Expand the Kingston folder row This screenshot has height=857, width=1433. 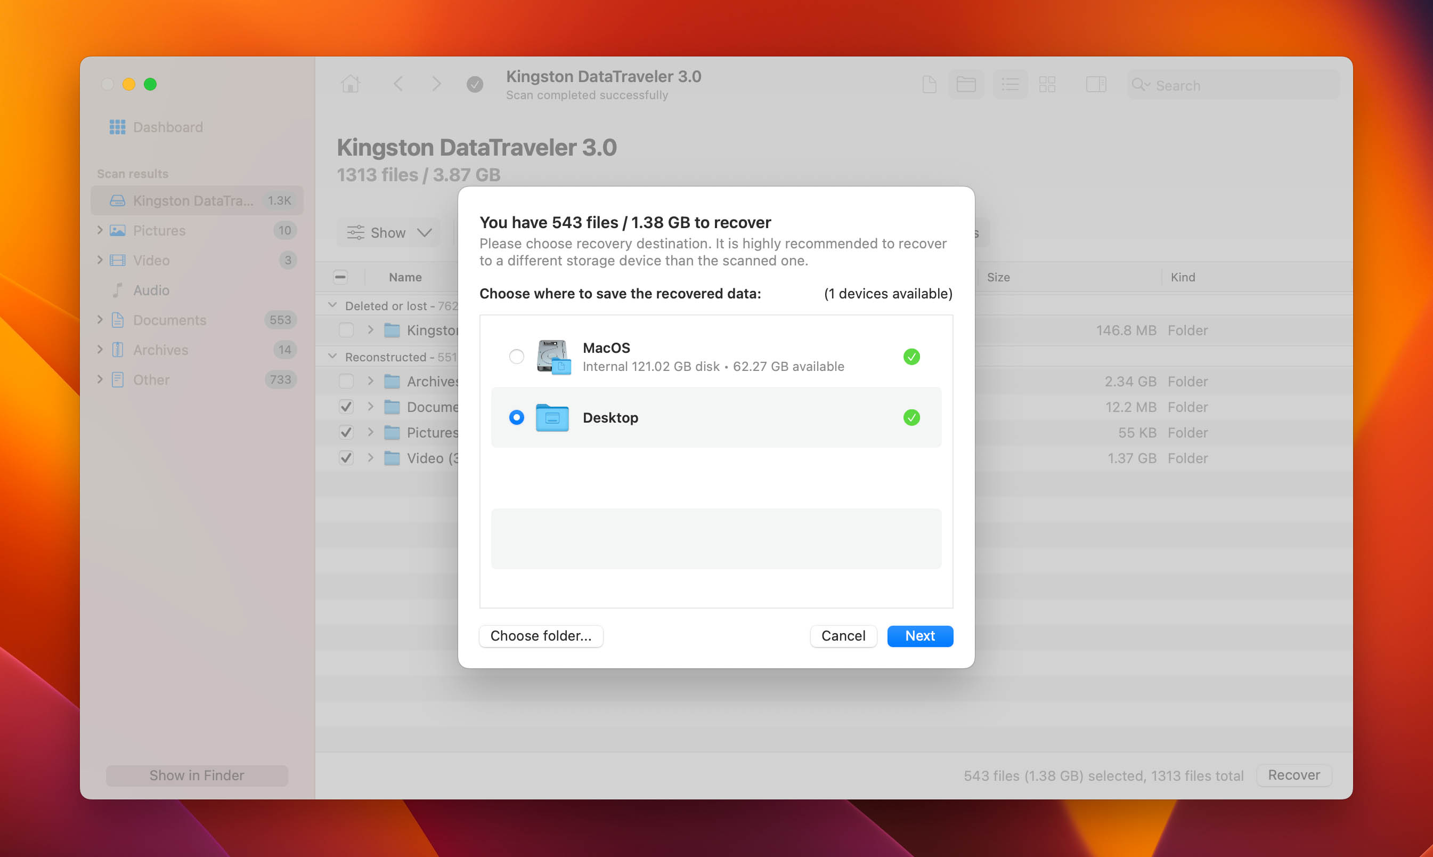(371, 330)
